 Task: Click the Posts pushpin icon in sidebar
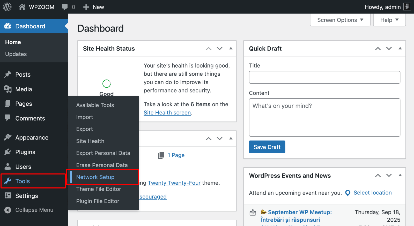pos(8,75)
